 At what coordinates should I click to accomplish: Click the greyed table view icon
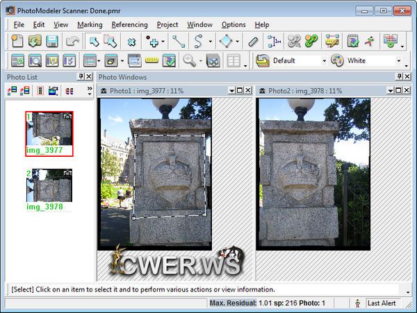click(x=234, y=60)
